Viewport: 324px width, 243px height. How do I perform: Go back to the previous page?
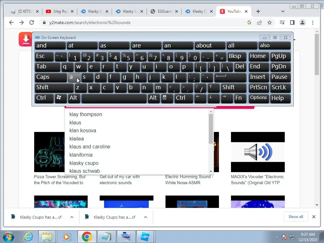coord(11,22)
